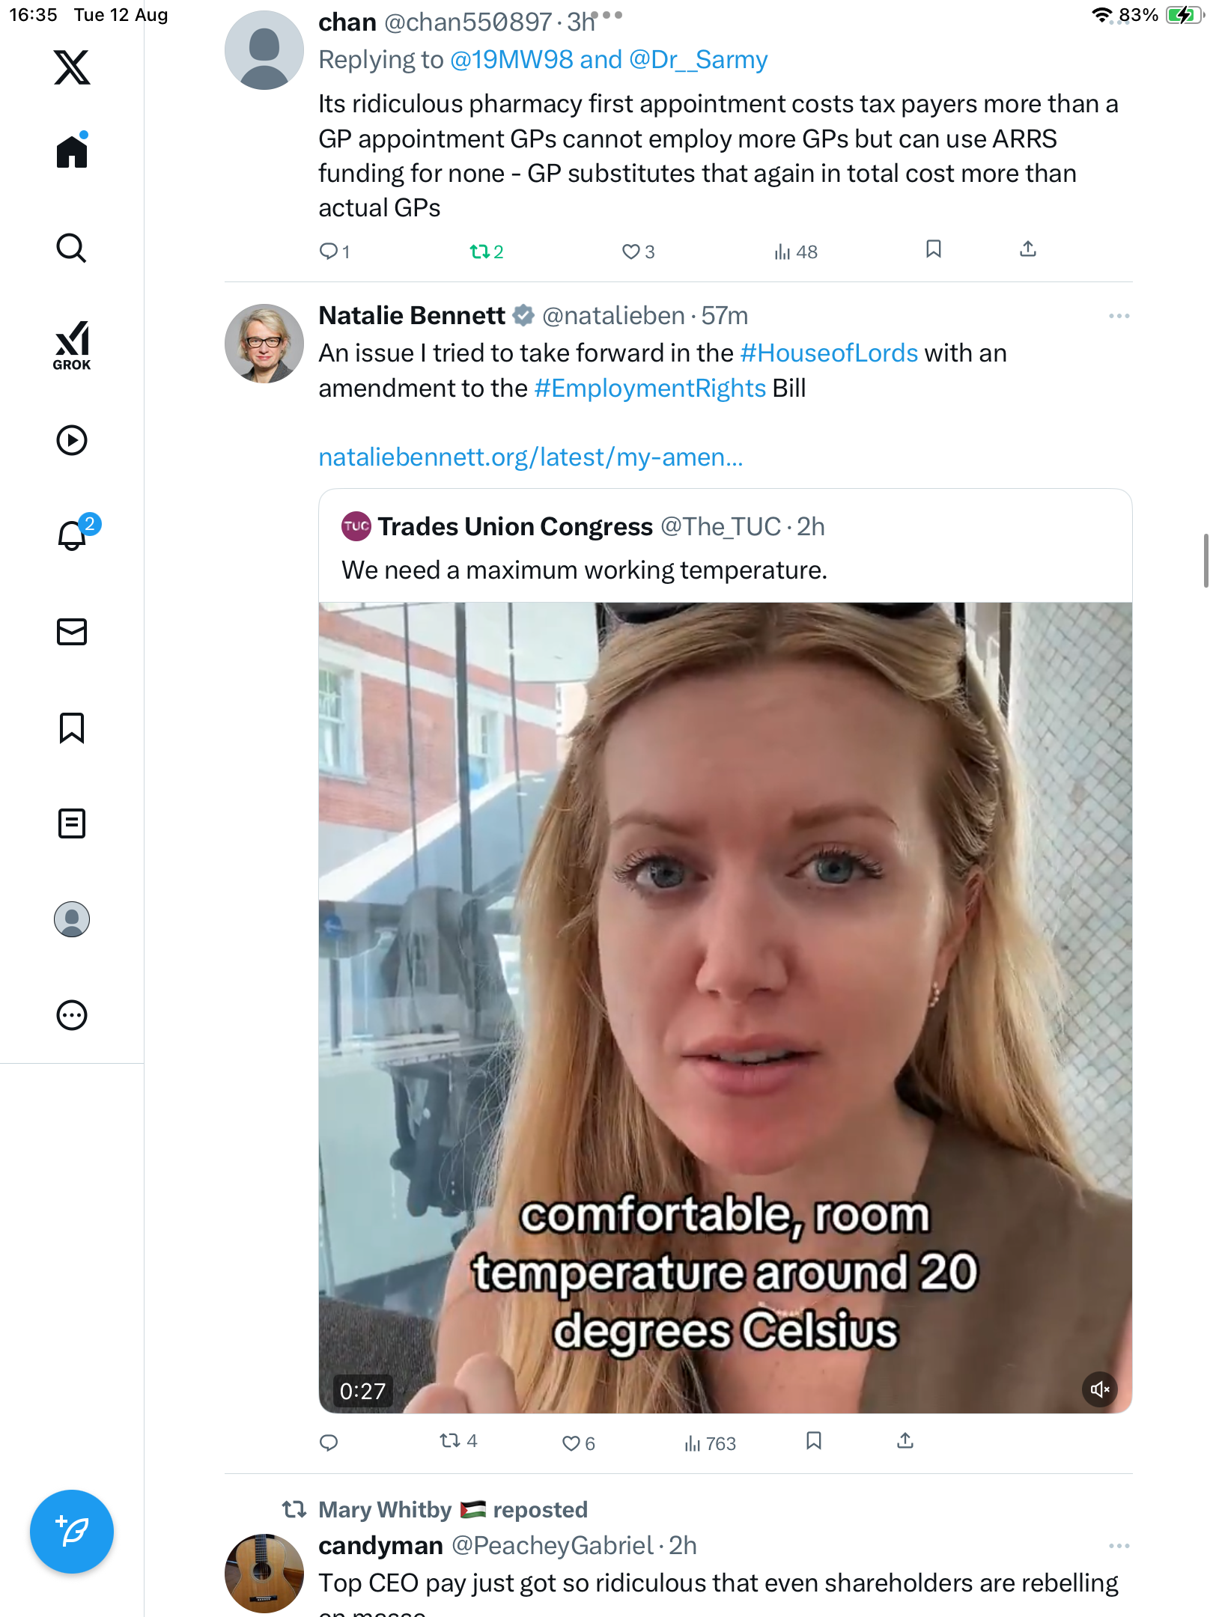The height and width of the screenshot is (1617, 1213).
Task: Open Notifications bell with 2 alerts
Action: pos(73,535)
